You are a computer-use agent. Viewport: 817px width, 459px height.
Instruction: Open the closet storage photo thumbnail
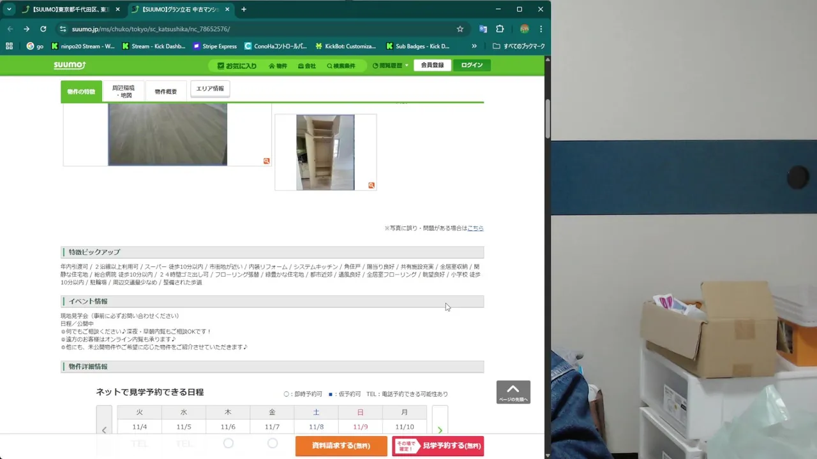[x=325, y=152]
